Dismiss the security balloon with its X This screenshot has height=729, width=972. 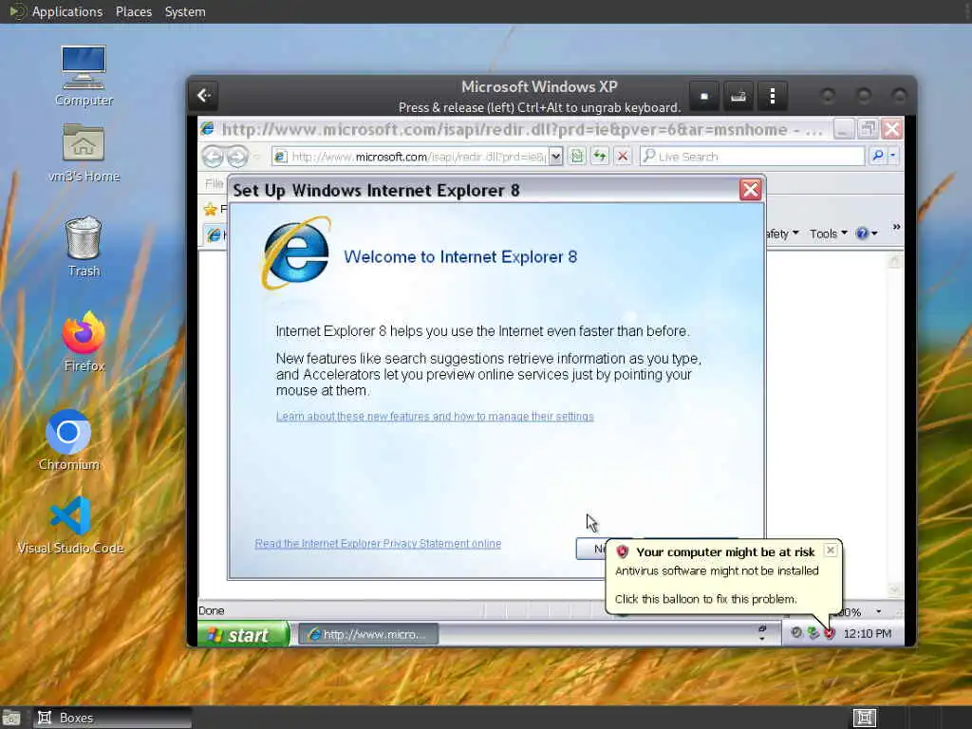click(831, 550)
